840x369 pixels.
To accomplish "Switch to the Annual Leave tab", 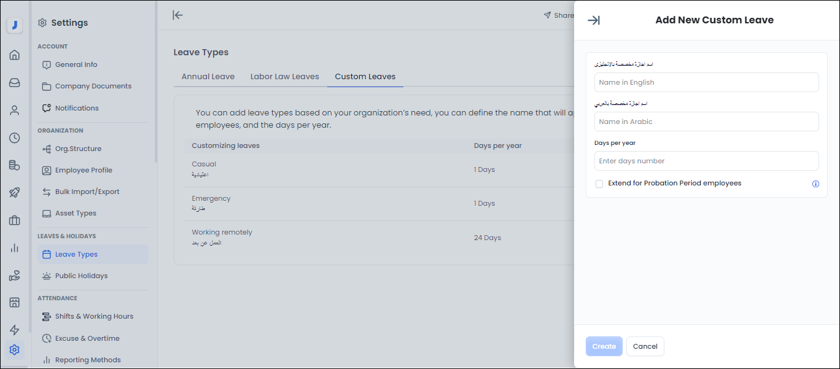I will 208,77.
